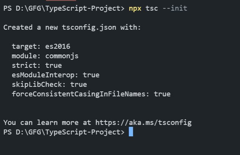Click the "tsconfig.json" filename in the output
The width and height of the screenshot is (240, 155).
pyautogui.click(x=88, y=27)
